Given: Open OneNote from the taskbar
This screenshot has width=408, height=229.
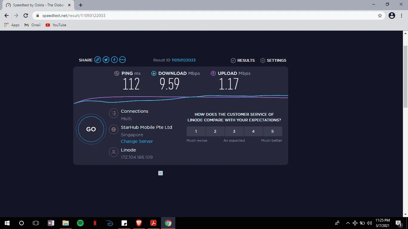Looking at the screenshot, I should pos(51,223).
